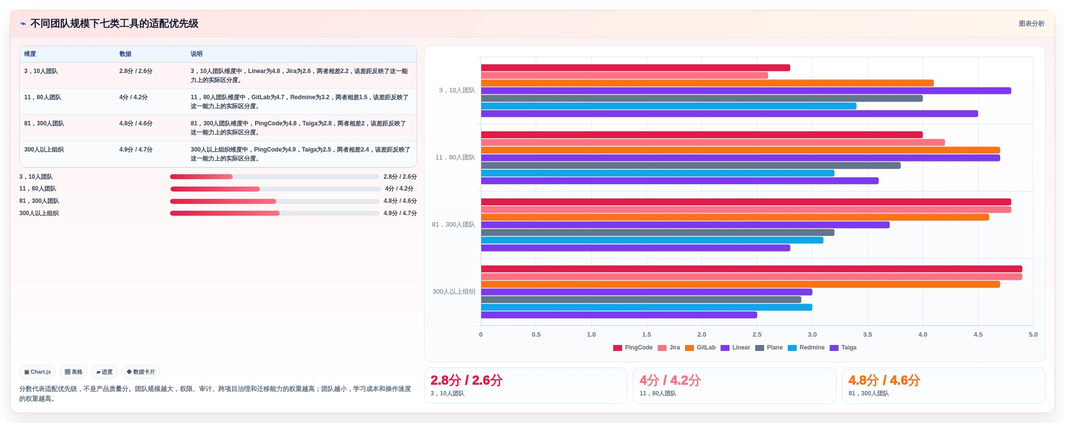Click the page title 不同团队规模下七类工具的适配优先级
The image size is (1065, 423).
coord(114,24)
